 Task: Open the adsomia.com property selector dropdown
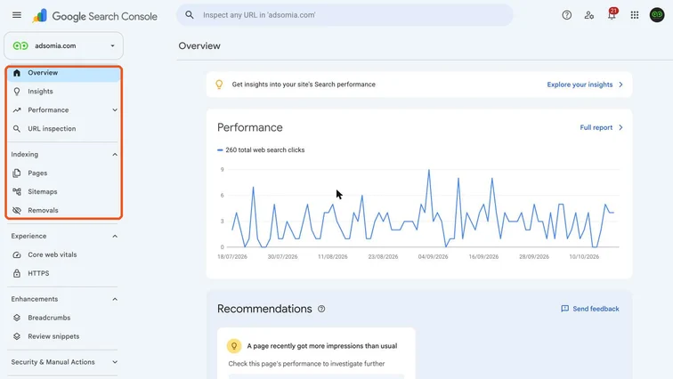(x=63, y=46)
